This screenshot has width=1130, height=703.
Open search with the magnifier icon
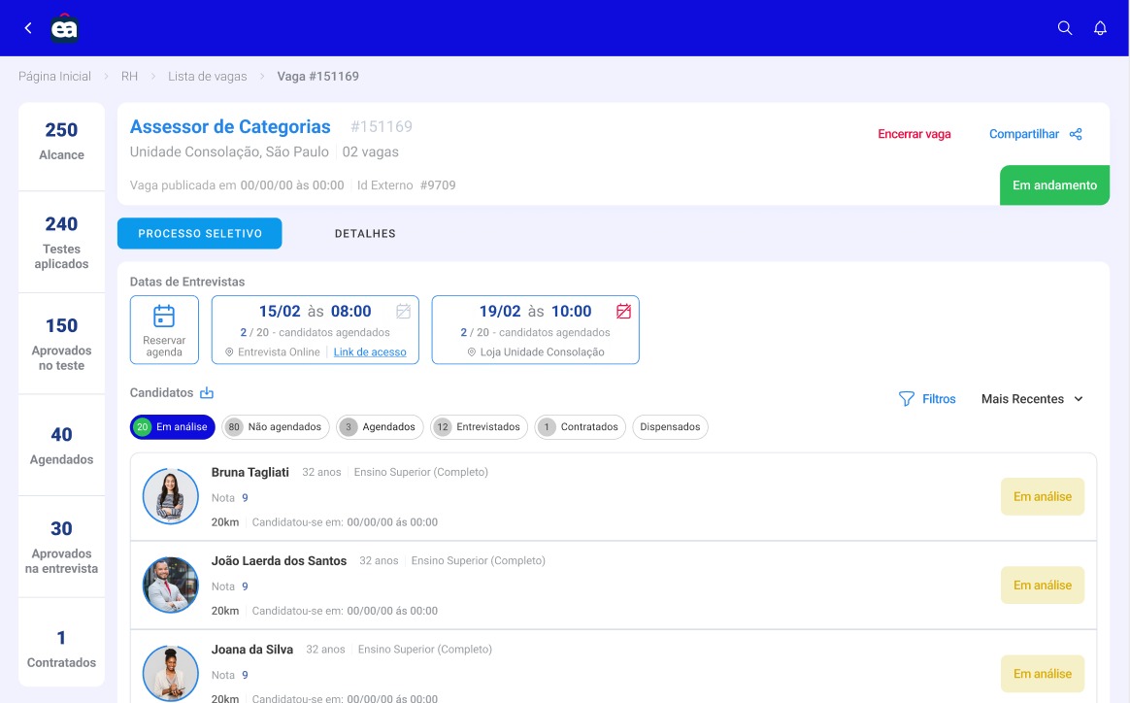pos(1065,28)
